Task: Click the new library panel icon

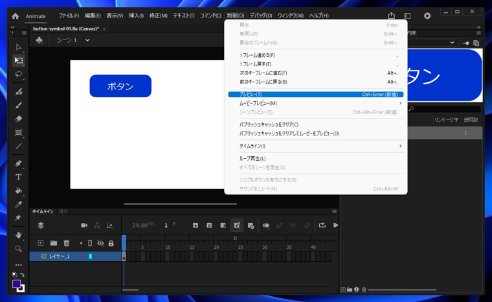Action: [476, 43]
